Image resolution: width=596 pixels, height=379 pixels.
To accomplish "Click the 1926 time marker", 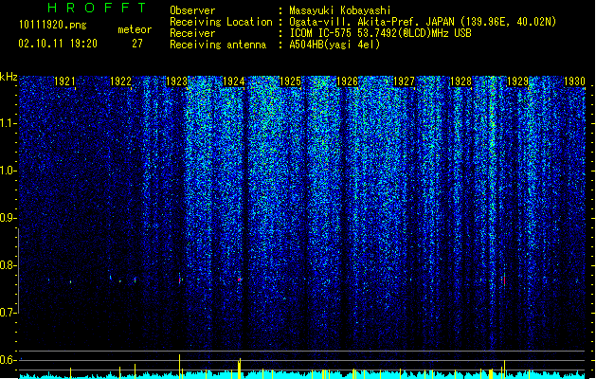I will [347, 81].
